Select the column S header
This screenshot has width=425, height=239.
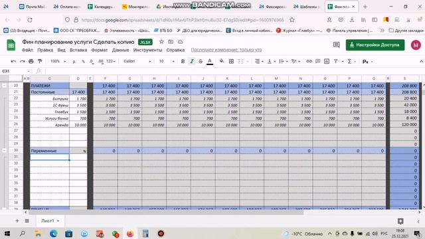tap(404, 78)
